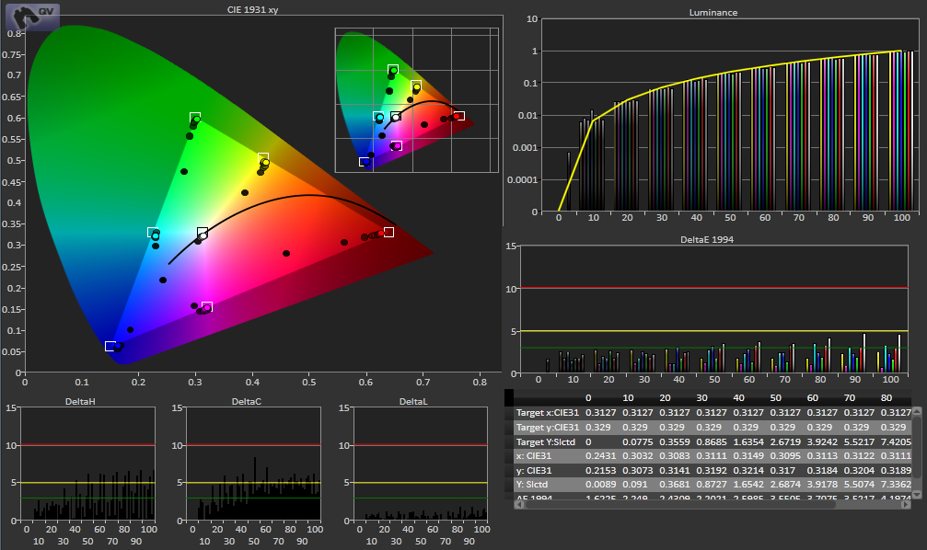
Task: Select the table cell reading 0.3214
Action: click(x=748, y=471)
